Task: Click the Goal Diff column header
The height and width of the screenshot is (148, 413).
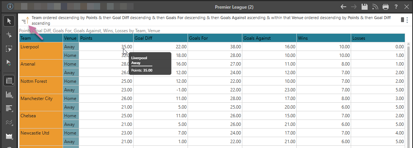Action: click(161, 38)
